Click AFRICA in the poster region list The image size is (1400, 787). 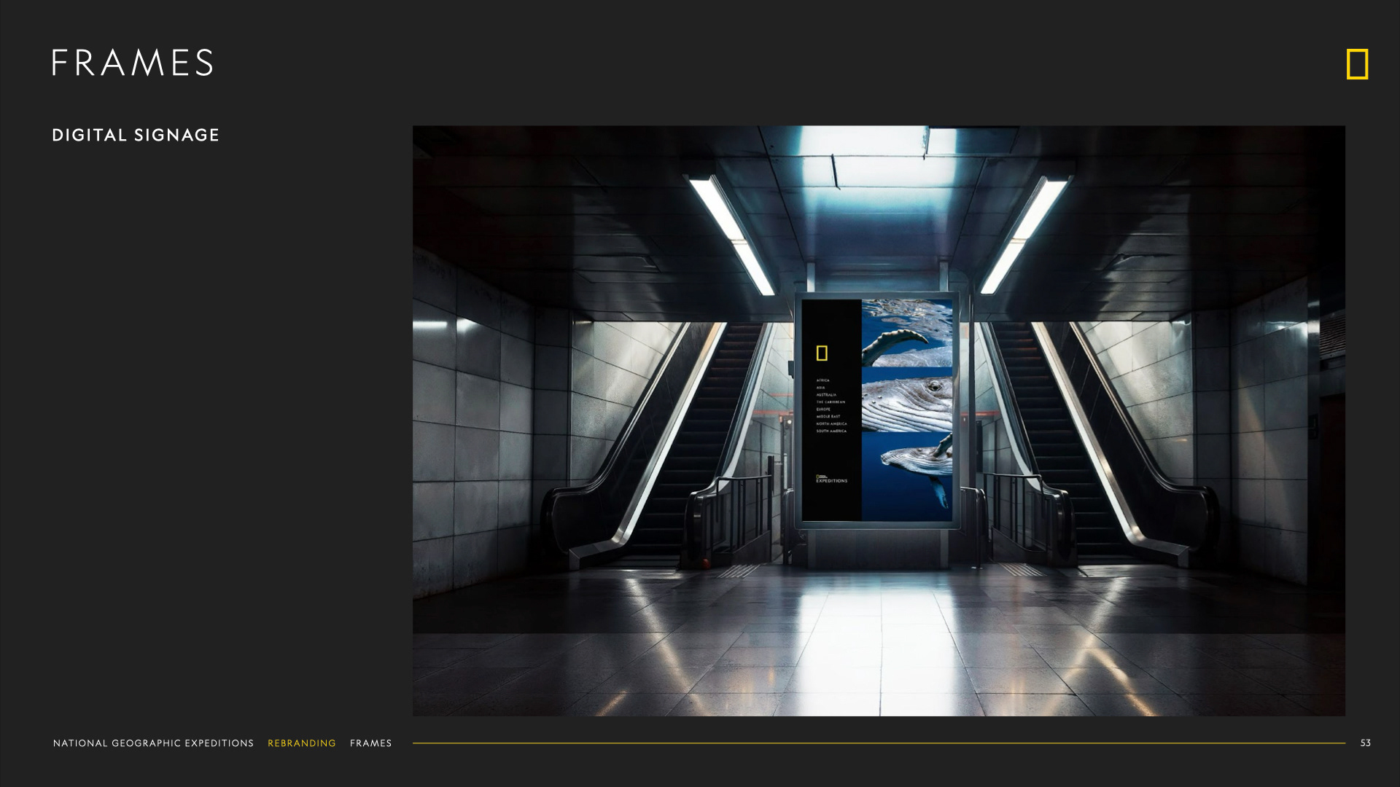[822, 380]
